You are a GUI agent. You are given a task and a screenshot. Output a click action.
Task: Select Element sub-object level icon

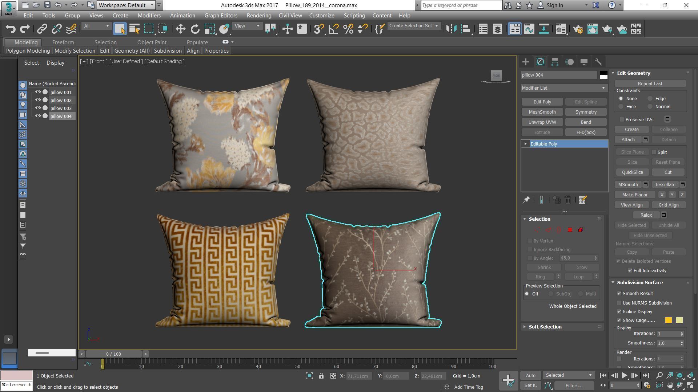click(581, 230)
